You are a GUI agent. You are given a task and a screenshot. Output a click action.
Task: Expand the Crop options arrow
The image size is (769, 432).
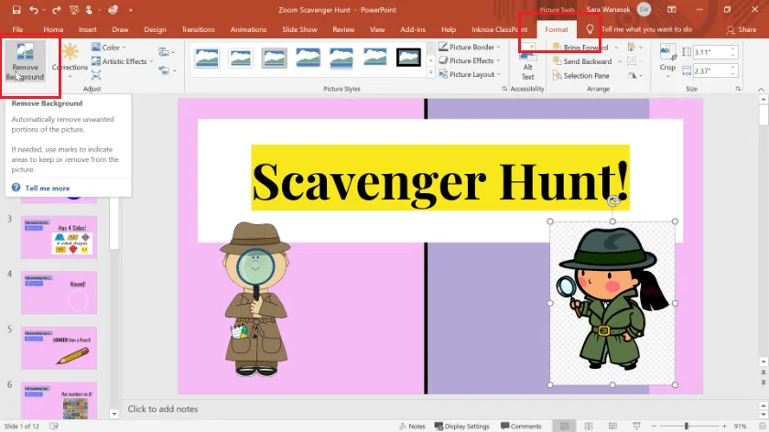pos(667,76)
